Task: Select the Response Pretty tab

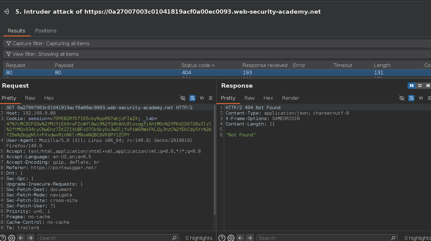Action: click(x=228, y=98)
